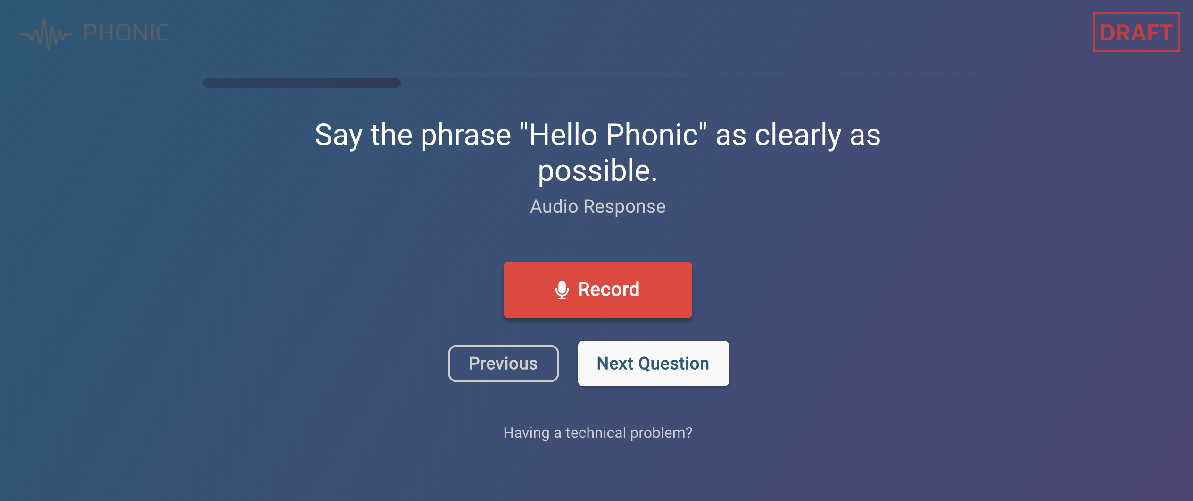Click the red DRAFT badge
Image resolution: width=1193 pixels, height=501 pixels.
1136,32
